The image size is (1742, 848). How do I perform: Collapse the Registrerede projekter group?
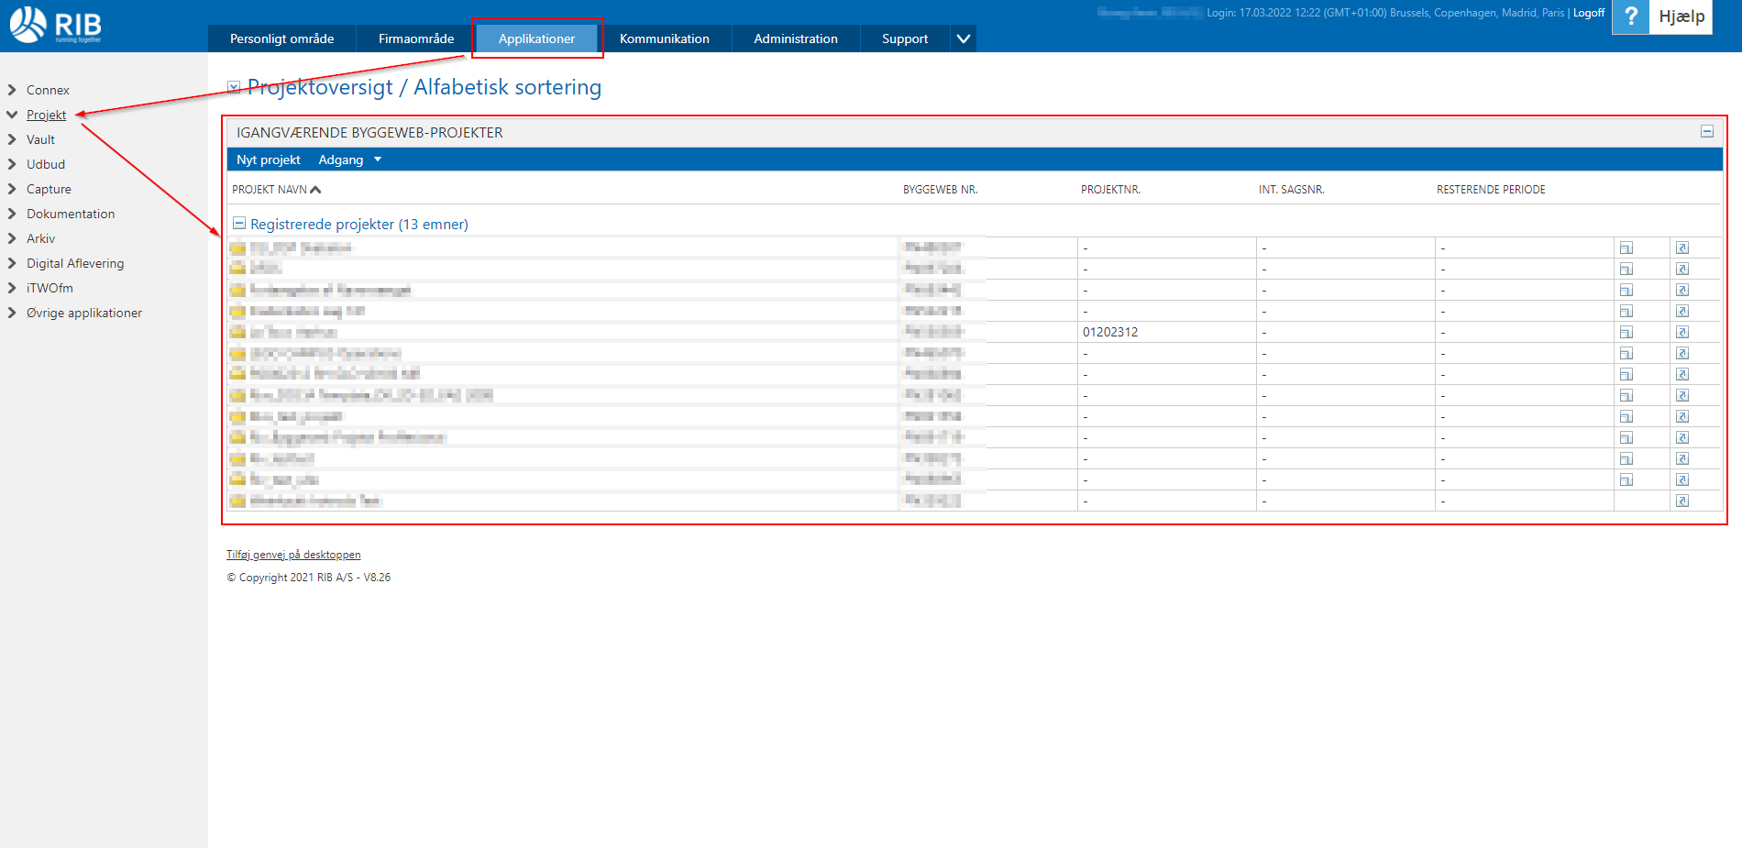[x=239, y=224]
